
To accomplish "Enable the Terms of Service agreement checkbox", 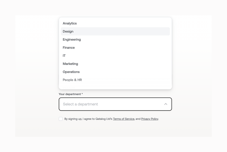I will 61,119.
